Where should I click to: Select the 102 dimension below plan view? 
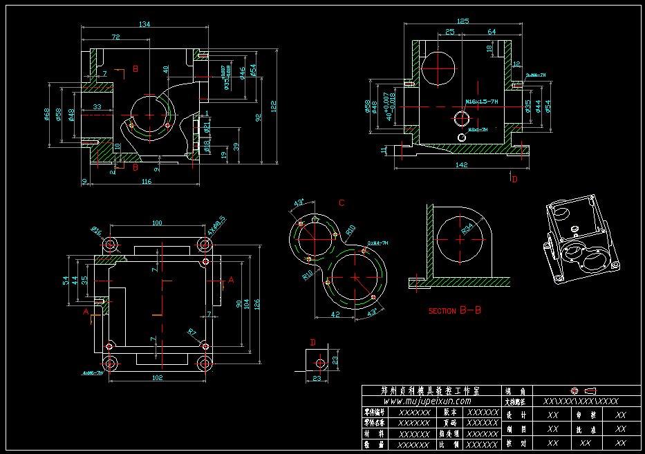(157, 377)
